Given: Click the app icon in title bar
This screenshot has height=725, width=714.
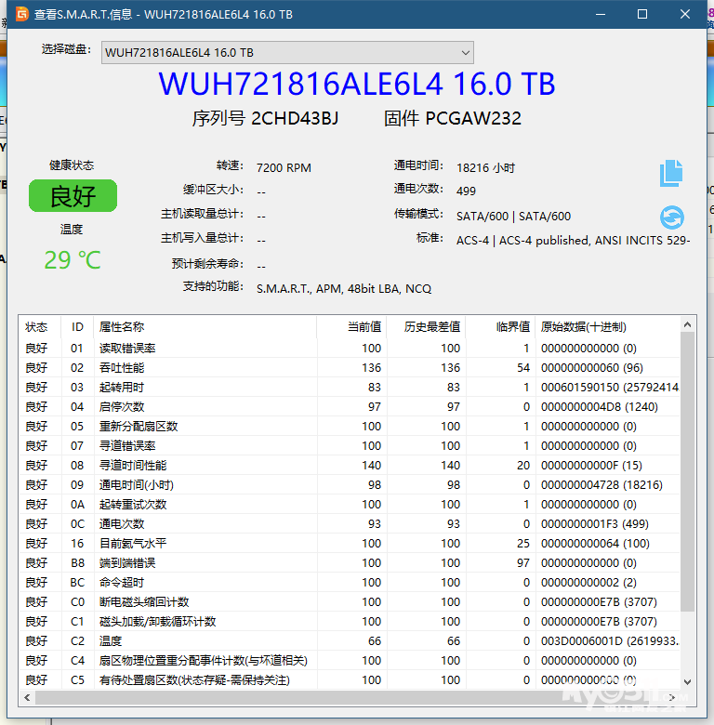Looking at the screenshot, I should click(19, 14).
